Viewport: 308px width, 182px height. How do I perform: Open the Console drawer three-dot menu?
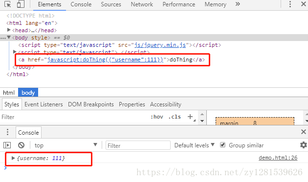7,132
